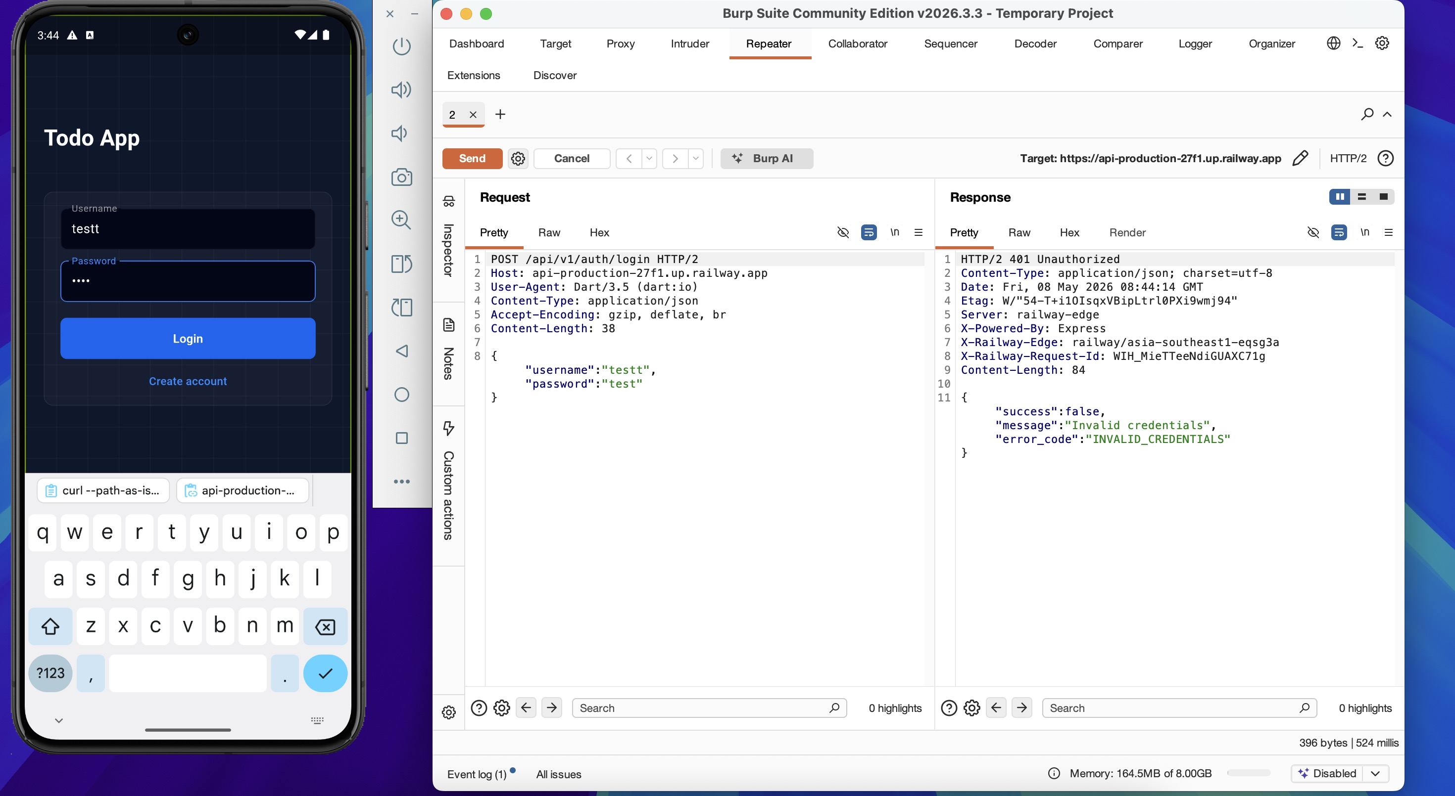Tap the curl clipboard suggestion chip
Image resolution: width=1455 pixels, height=796 pixels.
click(x=103, y=490)
